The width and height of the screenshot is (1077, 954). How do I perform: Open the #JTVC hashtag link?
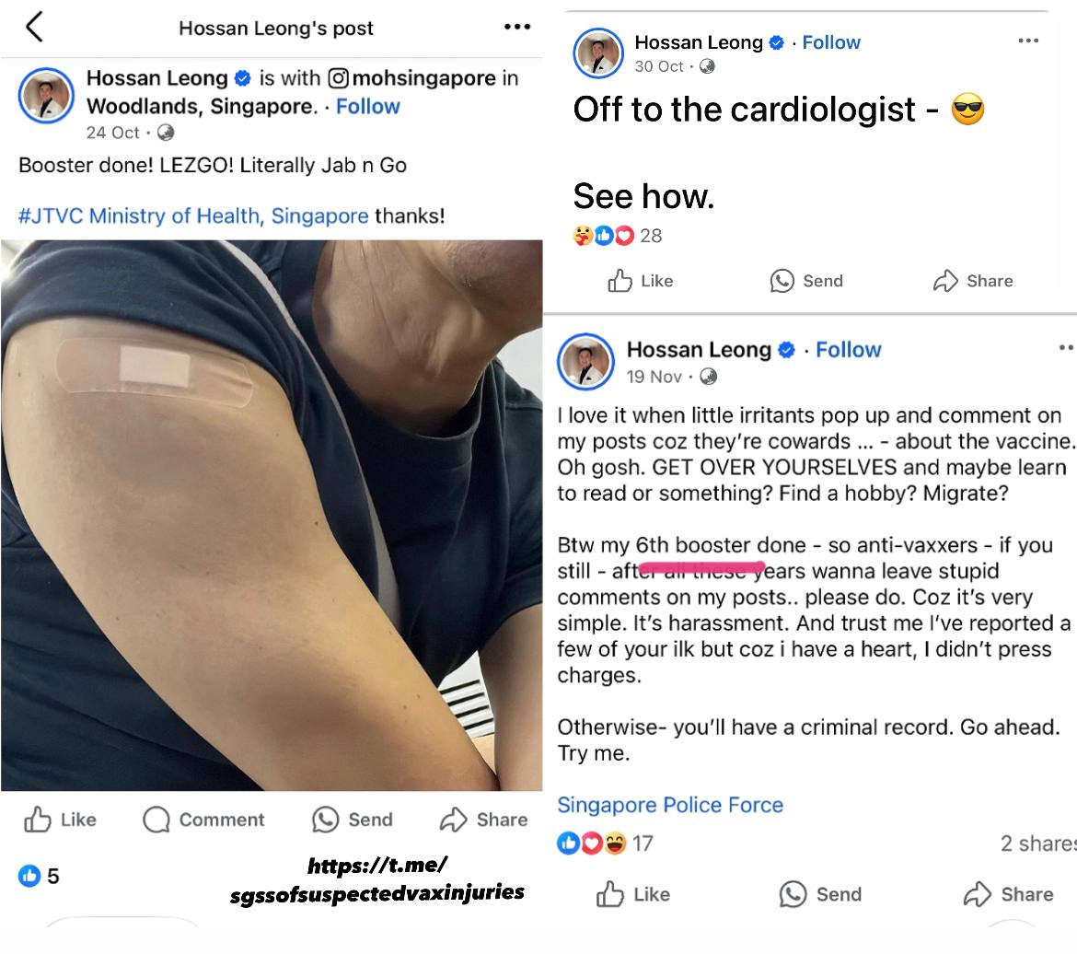click(x=51, y=215)
